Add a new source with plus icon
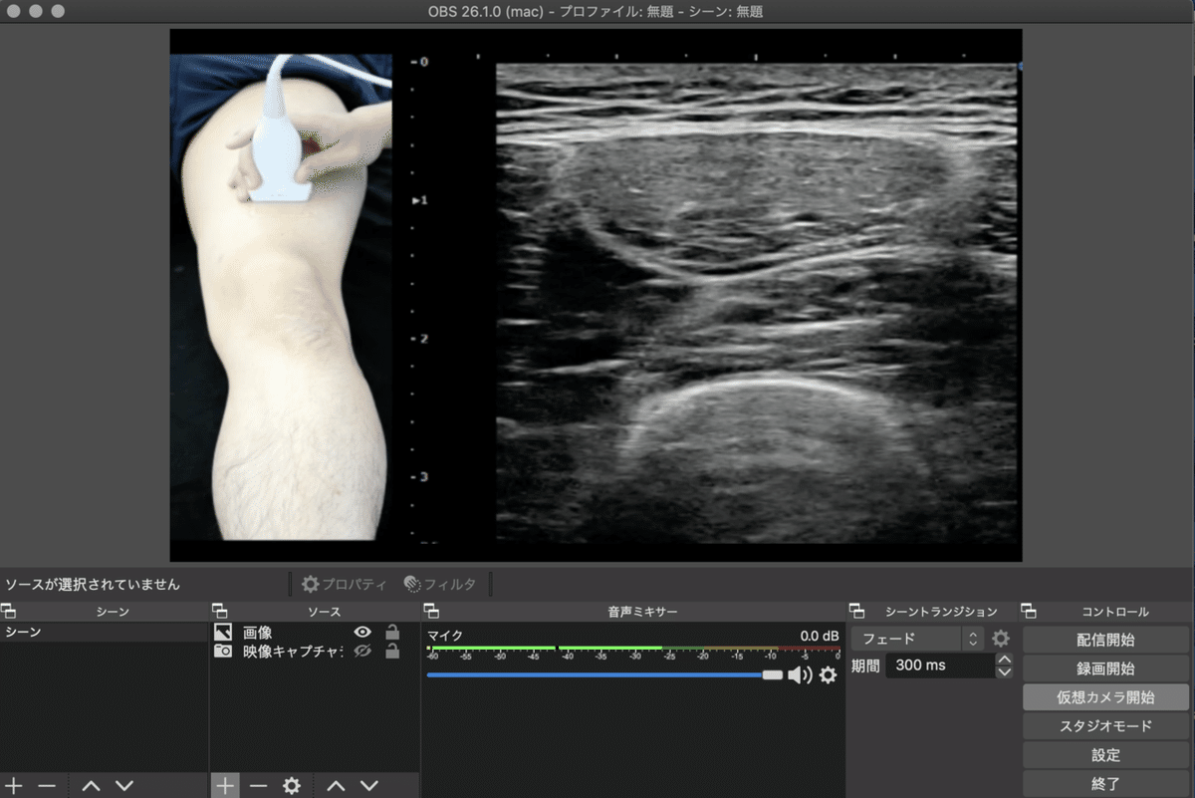This screenshot has width=1195, height=798. click(225, 786)
